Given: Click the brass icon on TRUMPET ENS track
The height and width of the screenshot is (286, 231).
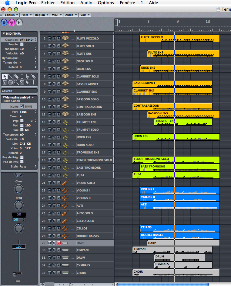Looking at the screenshot, I should pyautogui.click(x=65, y=122).
